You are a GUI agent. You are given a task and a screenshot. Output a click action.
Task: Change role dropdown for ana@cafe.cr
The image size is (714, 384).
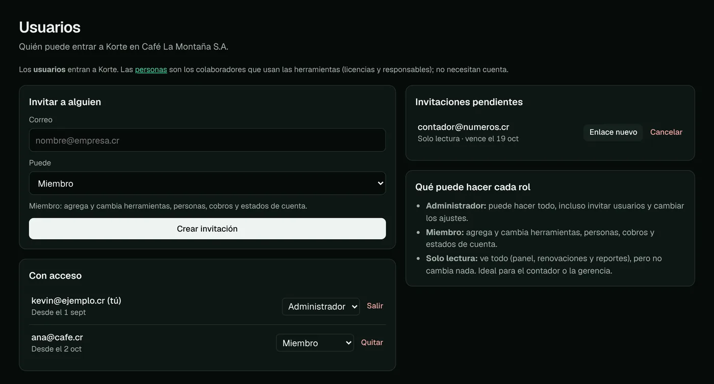[x=315, y=343]
